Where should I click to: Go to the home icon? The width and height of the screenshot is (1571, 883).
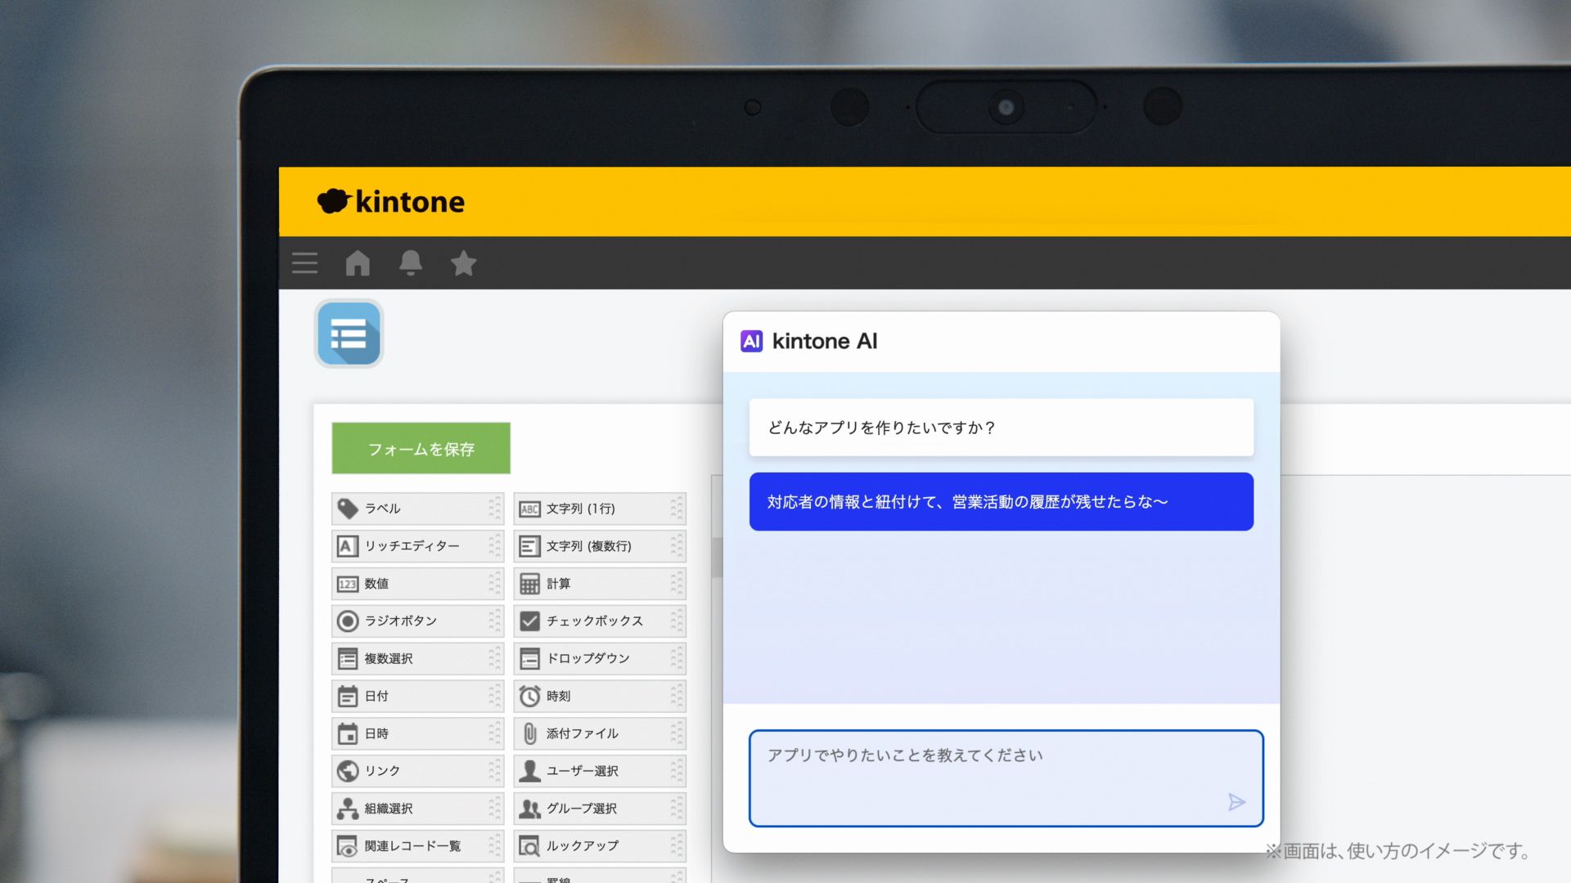[358, 263]
